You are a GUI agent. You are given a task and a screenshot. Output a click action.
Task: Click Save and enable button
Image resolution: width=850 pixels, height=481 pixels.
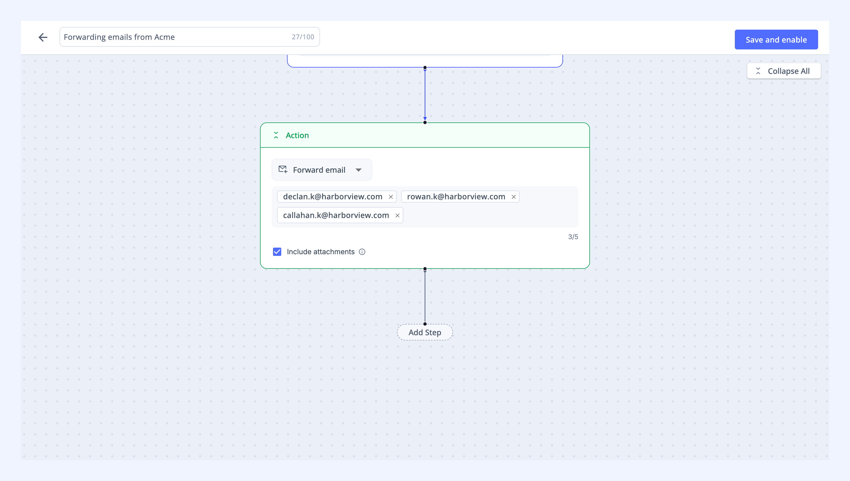776,40
